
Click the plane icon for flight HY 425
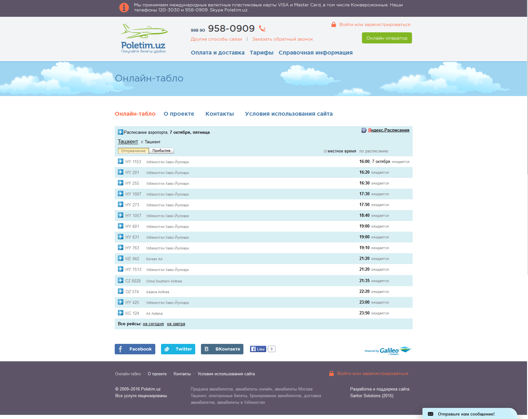pos(121,302)
